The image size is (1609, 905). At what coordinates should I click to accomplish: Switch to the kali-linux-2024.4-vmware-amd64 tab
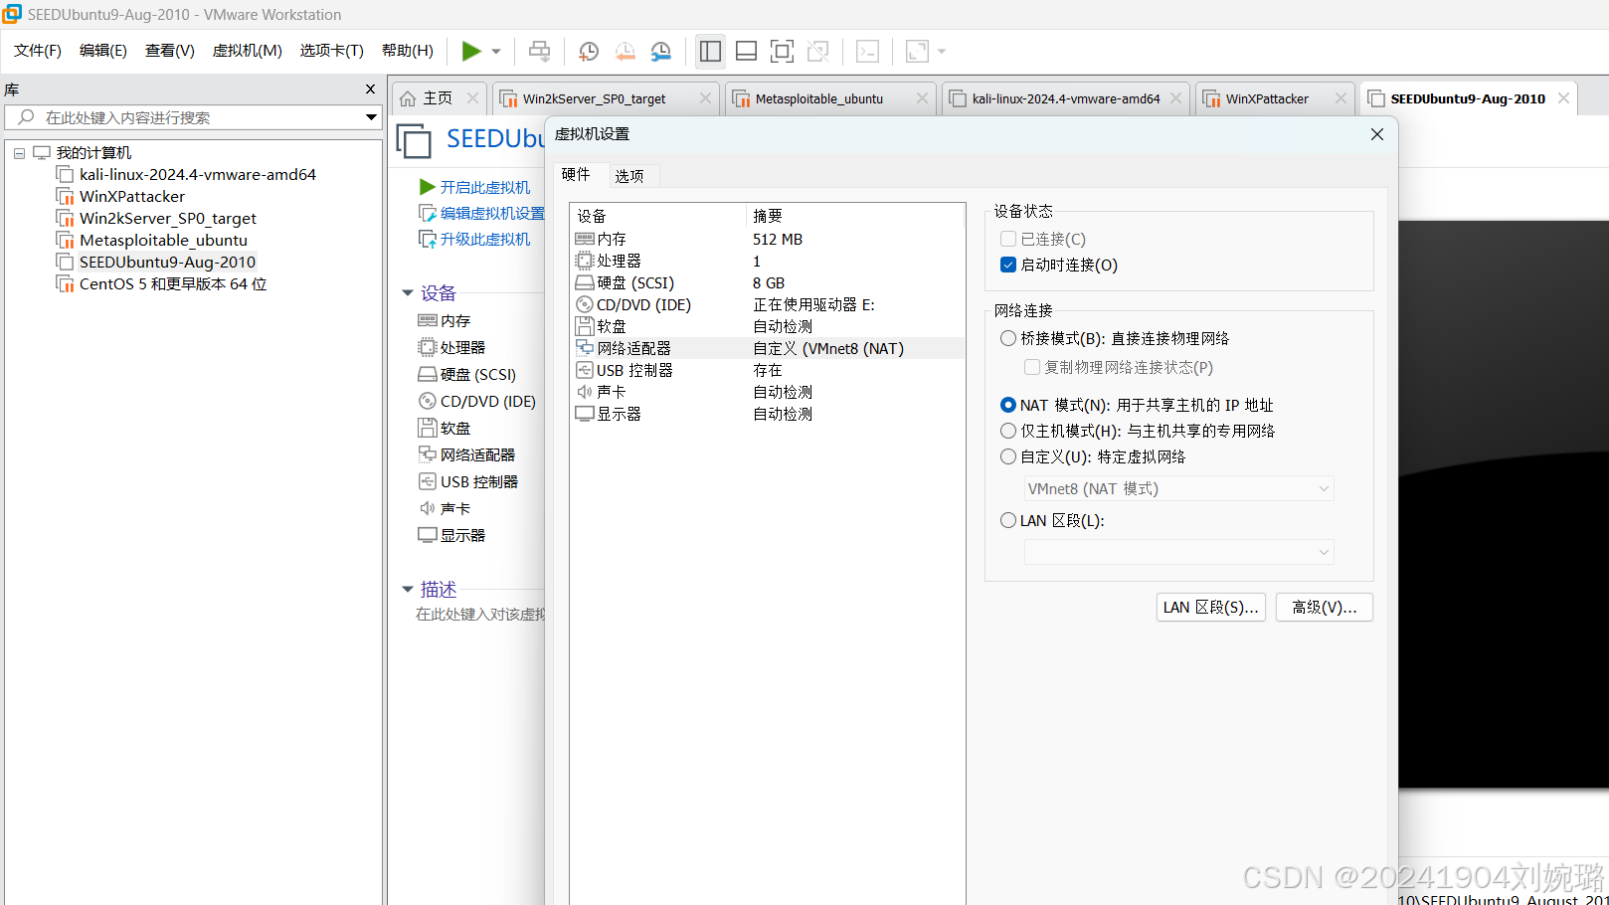1066,98
